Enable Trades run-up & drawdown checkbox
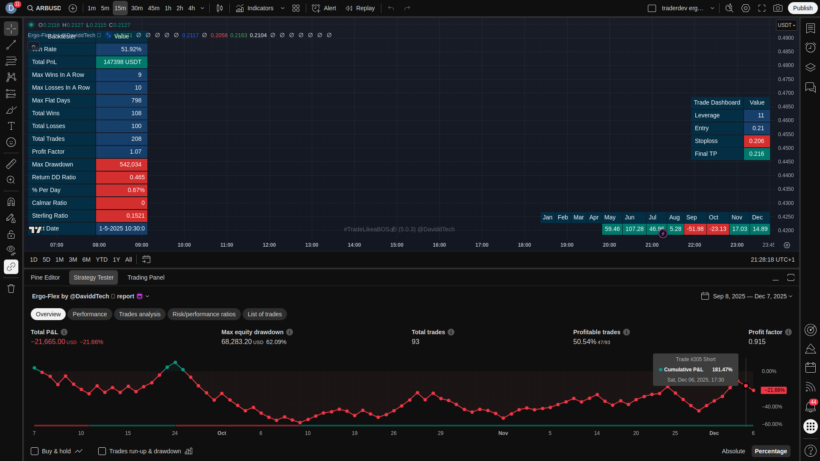820x461 pixels. pos(102,451)
